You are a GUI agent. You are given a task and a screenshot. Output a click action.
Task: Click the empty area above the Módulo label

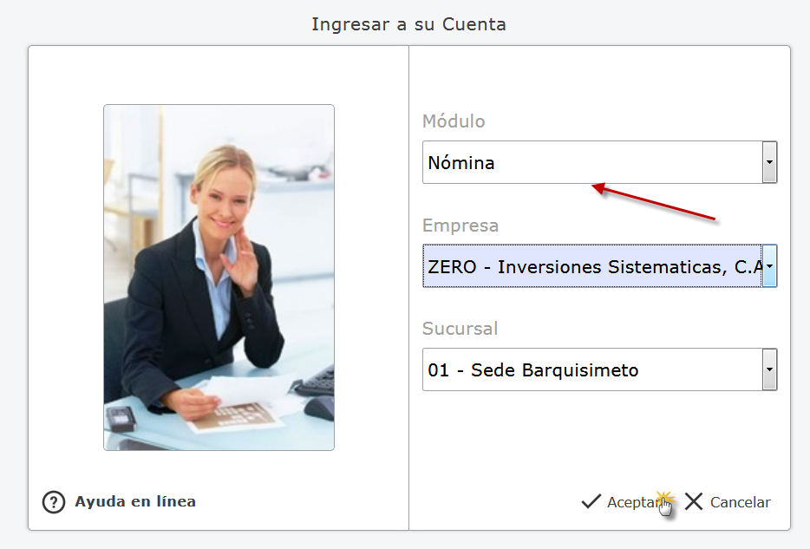tap(599, 77)
